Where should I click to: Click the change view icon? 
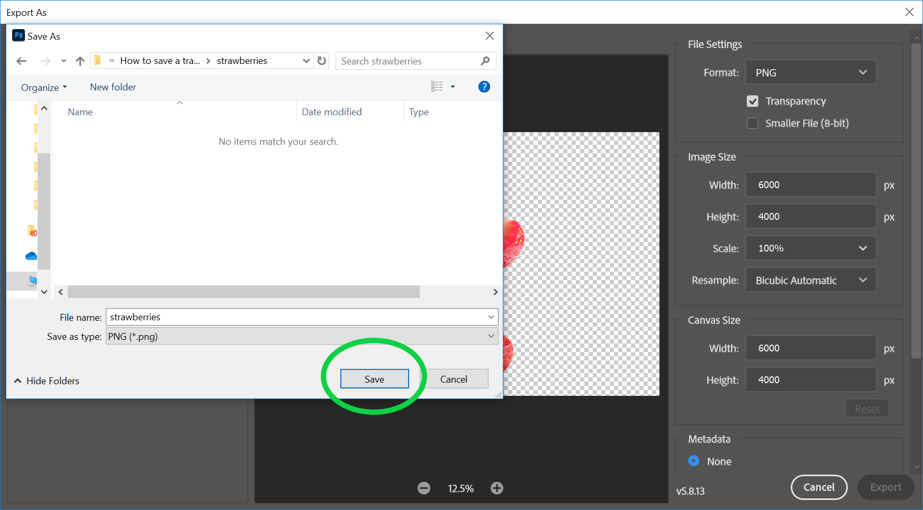(x=437, y=87)
